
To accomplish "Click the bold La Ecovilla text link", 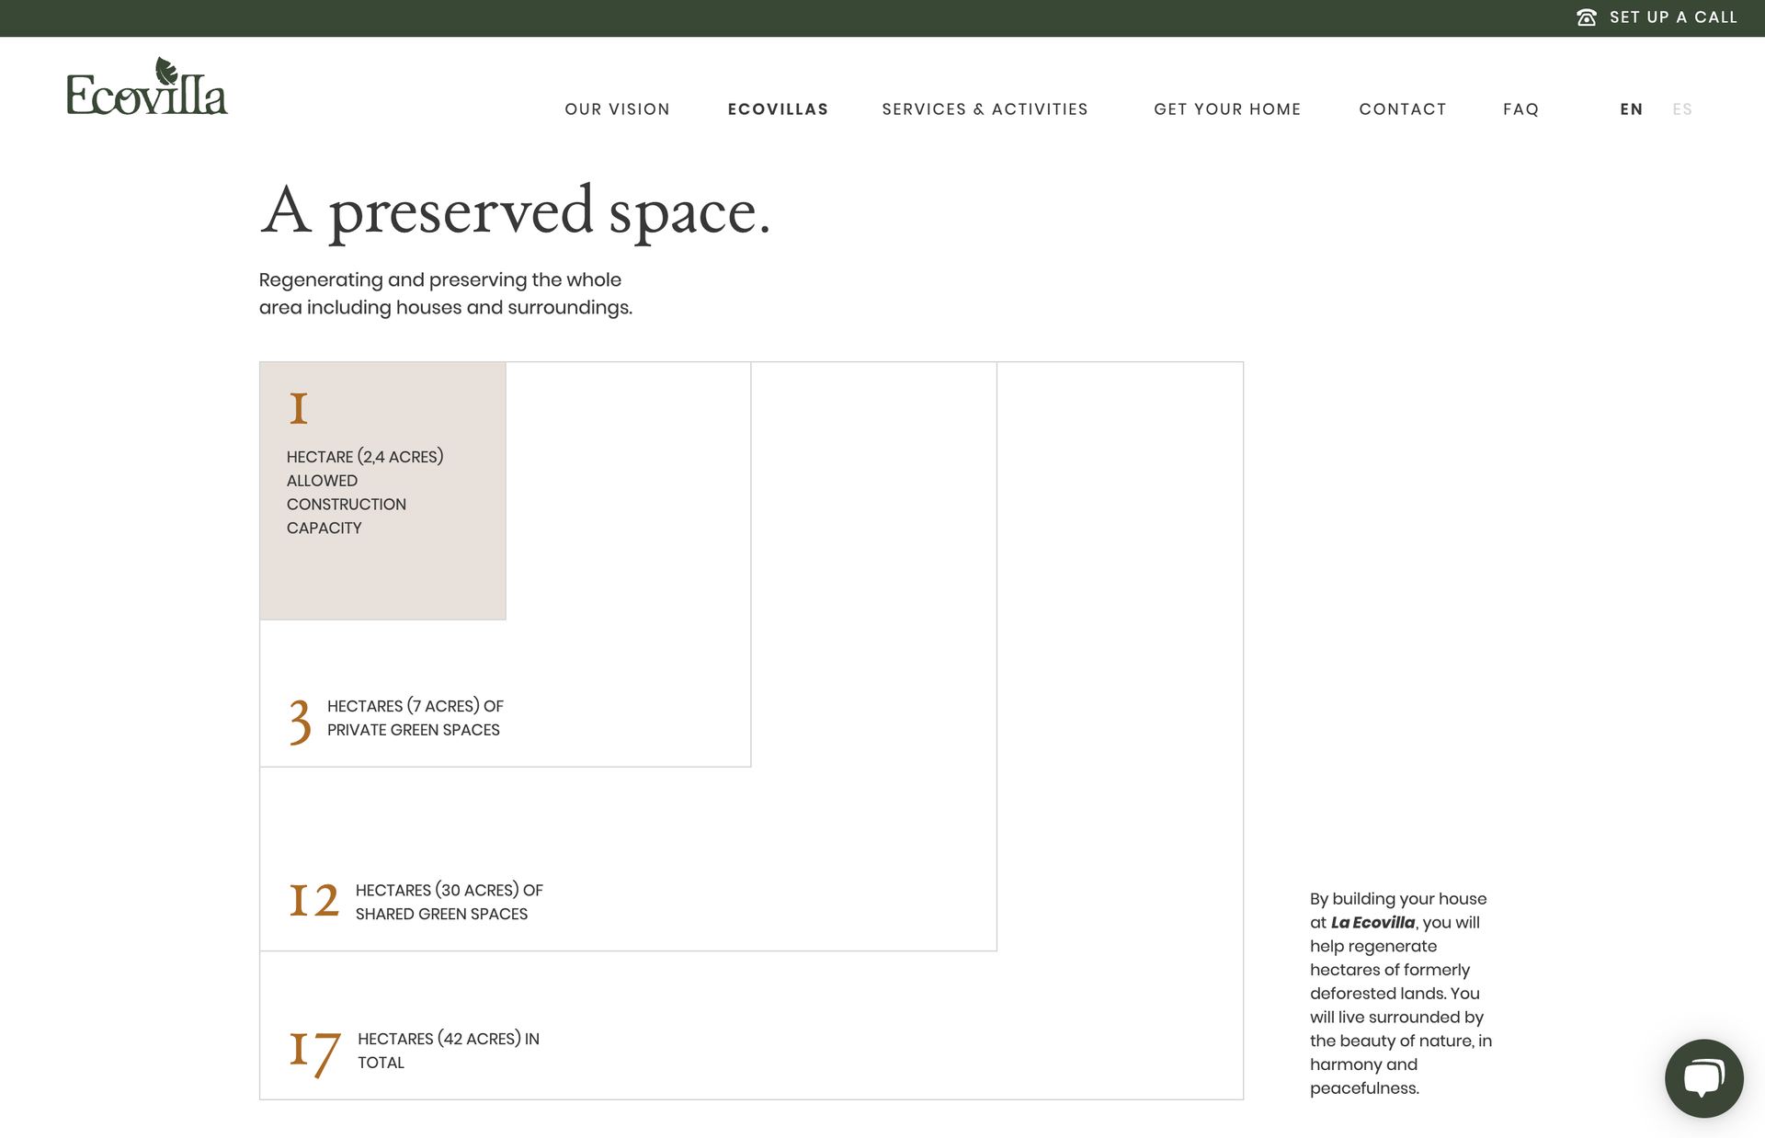I will point(1373,922).
